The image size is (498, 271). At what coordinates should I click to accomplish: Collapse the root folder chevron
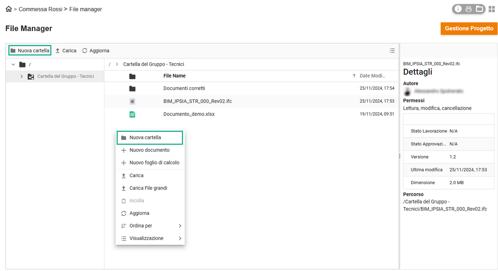click(14, 65)
